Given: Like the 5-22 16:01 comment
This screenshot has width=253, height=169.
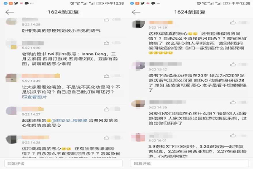Looking at the screenshot, I should point(233,136).
